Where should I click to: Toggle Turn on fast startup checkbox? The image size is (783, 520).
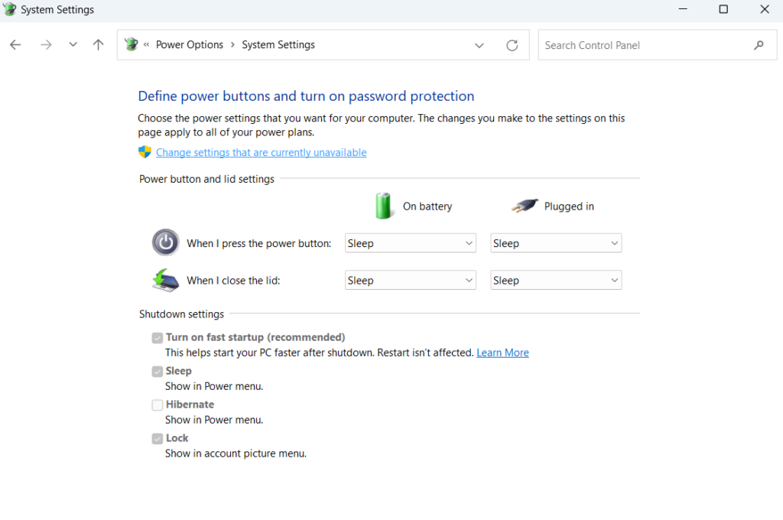pyautogui.click(x=158, y=338)
